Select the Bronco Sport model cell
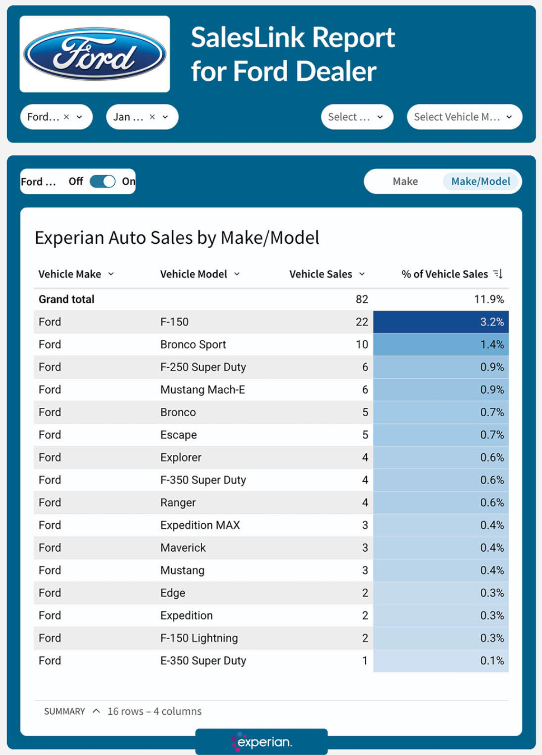 [193, 345]
